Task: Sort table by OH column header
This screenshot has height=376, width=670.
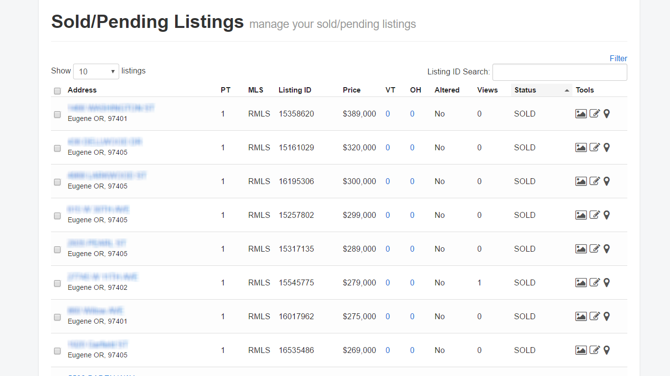Action: (x=415, y=90)
